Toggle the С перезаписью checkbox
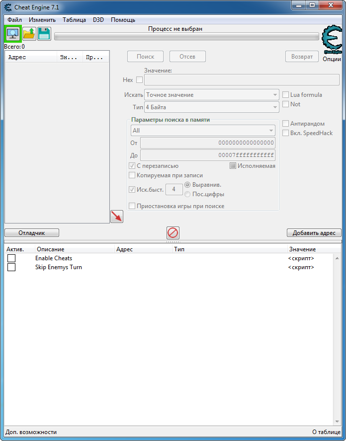This screenshot has height=441, width=346. pyautogui.click(x=132, y=166)
